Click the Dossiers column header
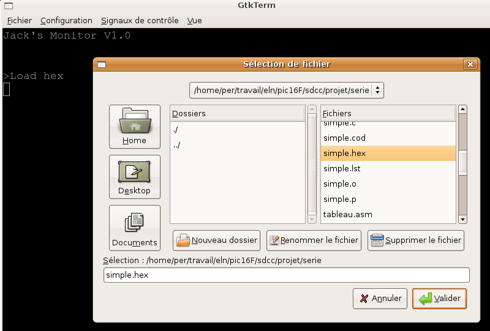Viewport: 490px width, 331px height. pyautogui.click(x=238, y=113)
